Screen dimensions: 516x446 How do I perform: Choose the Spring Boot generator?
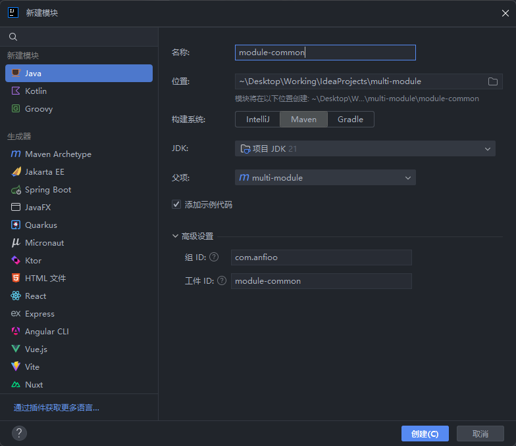coord(79,189)
